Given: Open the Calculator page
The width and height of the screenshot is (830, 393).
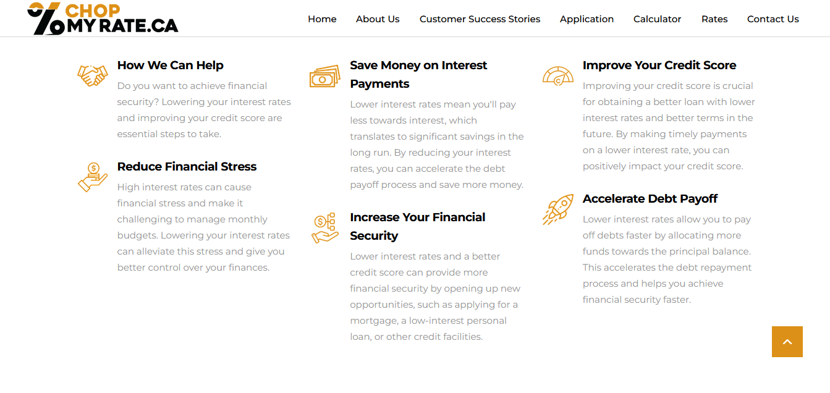Looking at the screenshot, I should 657,19.
